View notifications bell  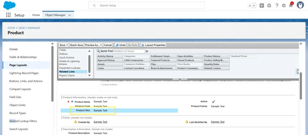(291, 5)
